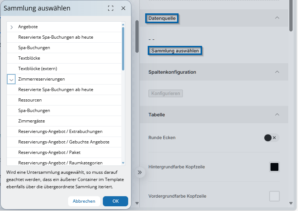Maximize the Sammlung auswählen dialog
The image size is (298, 211).
point(111,8)
